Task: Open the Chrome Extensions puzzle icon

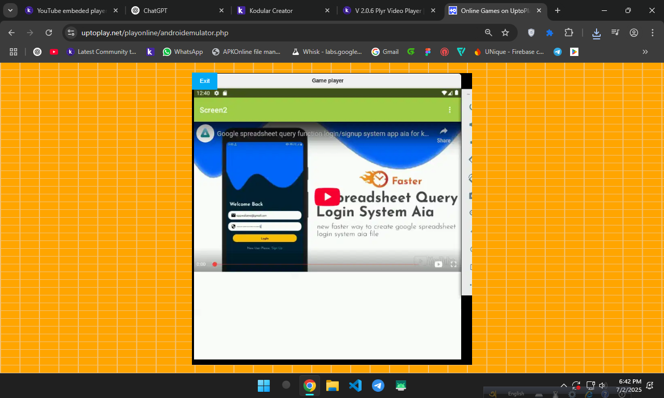Action: (x=569, y=33)
